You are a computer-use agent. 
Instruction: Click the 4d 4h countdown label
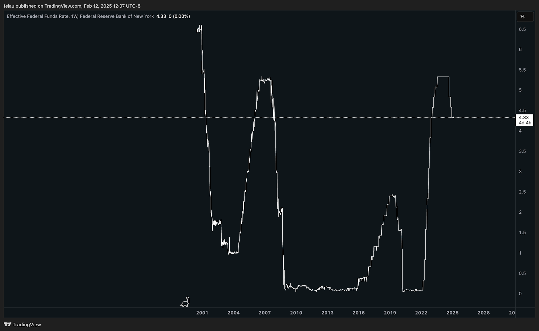click(x=525, y=123)
